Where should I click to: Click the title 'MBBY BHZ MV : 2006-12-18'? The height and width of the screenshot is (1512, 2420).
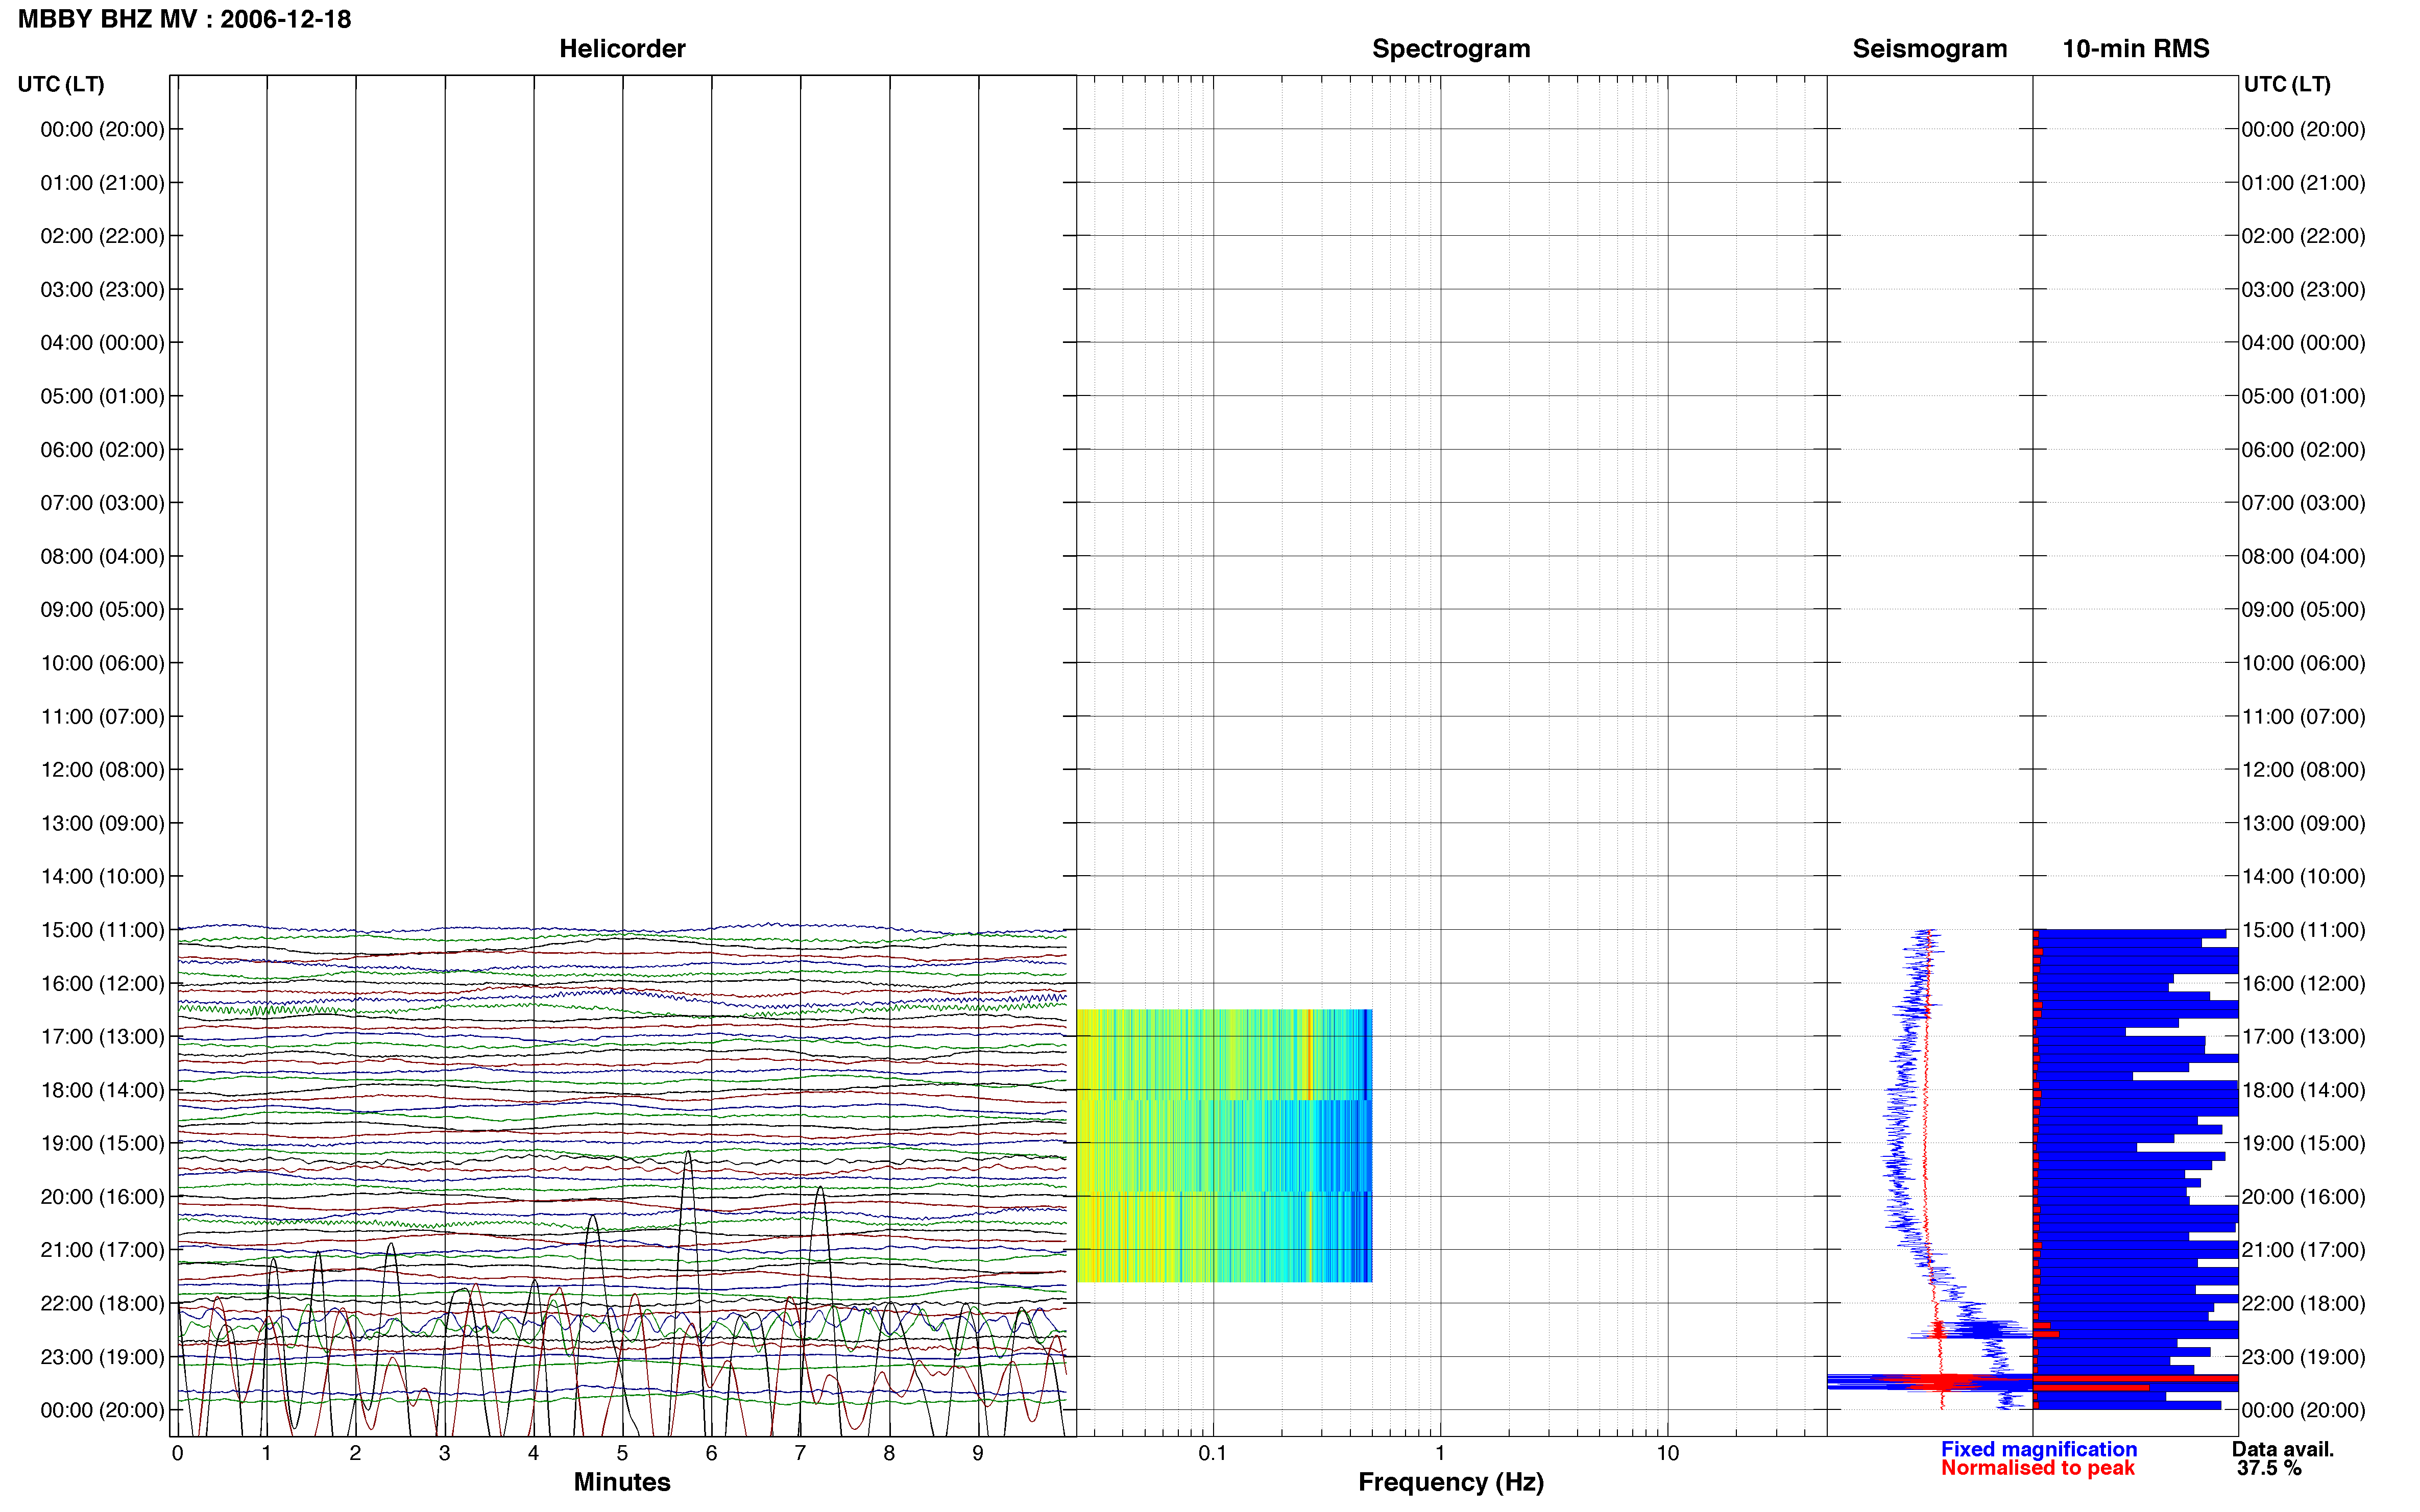tap(185, 19)
